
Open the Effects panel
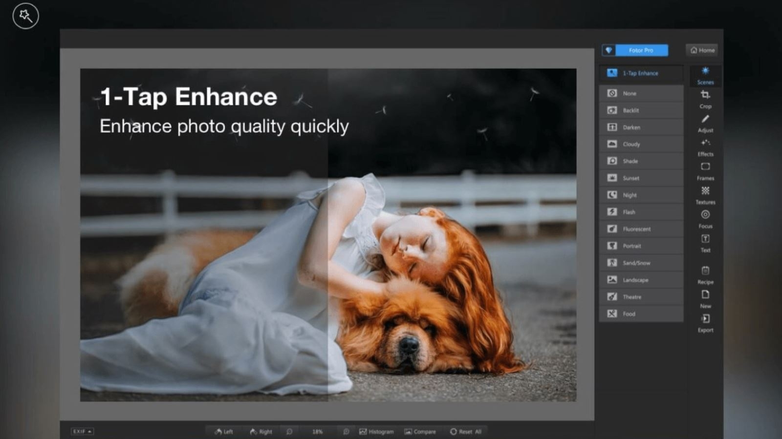[x=705, y=146]
